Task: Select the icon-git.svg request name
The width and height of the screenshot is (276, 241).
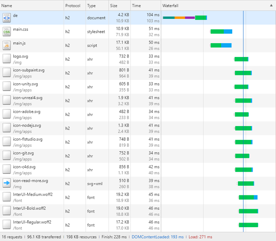Action: 23,153
